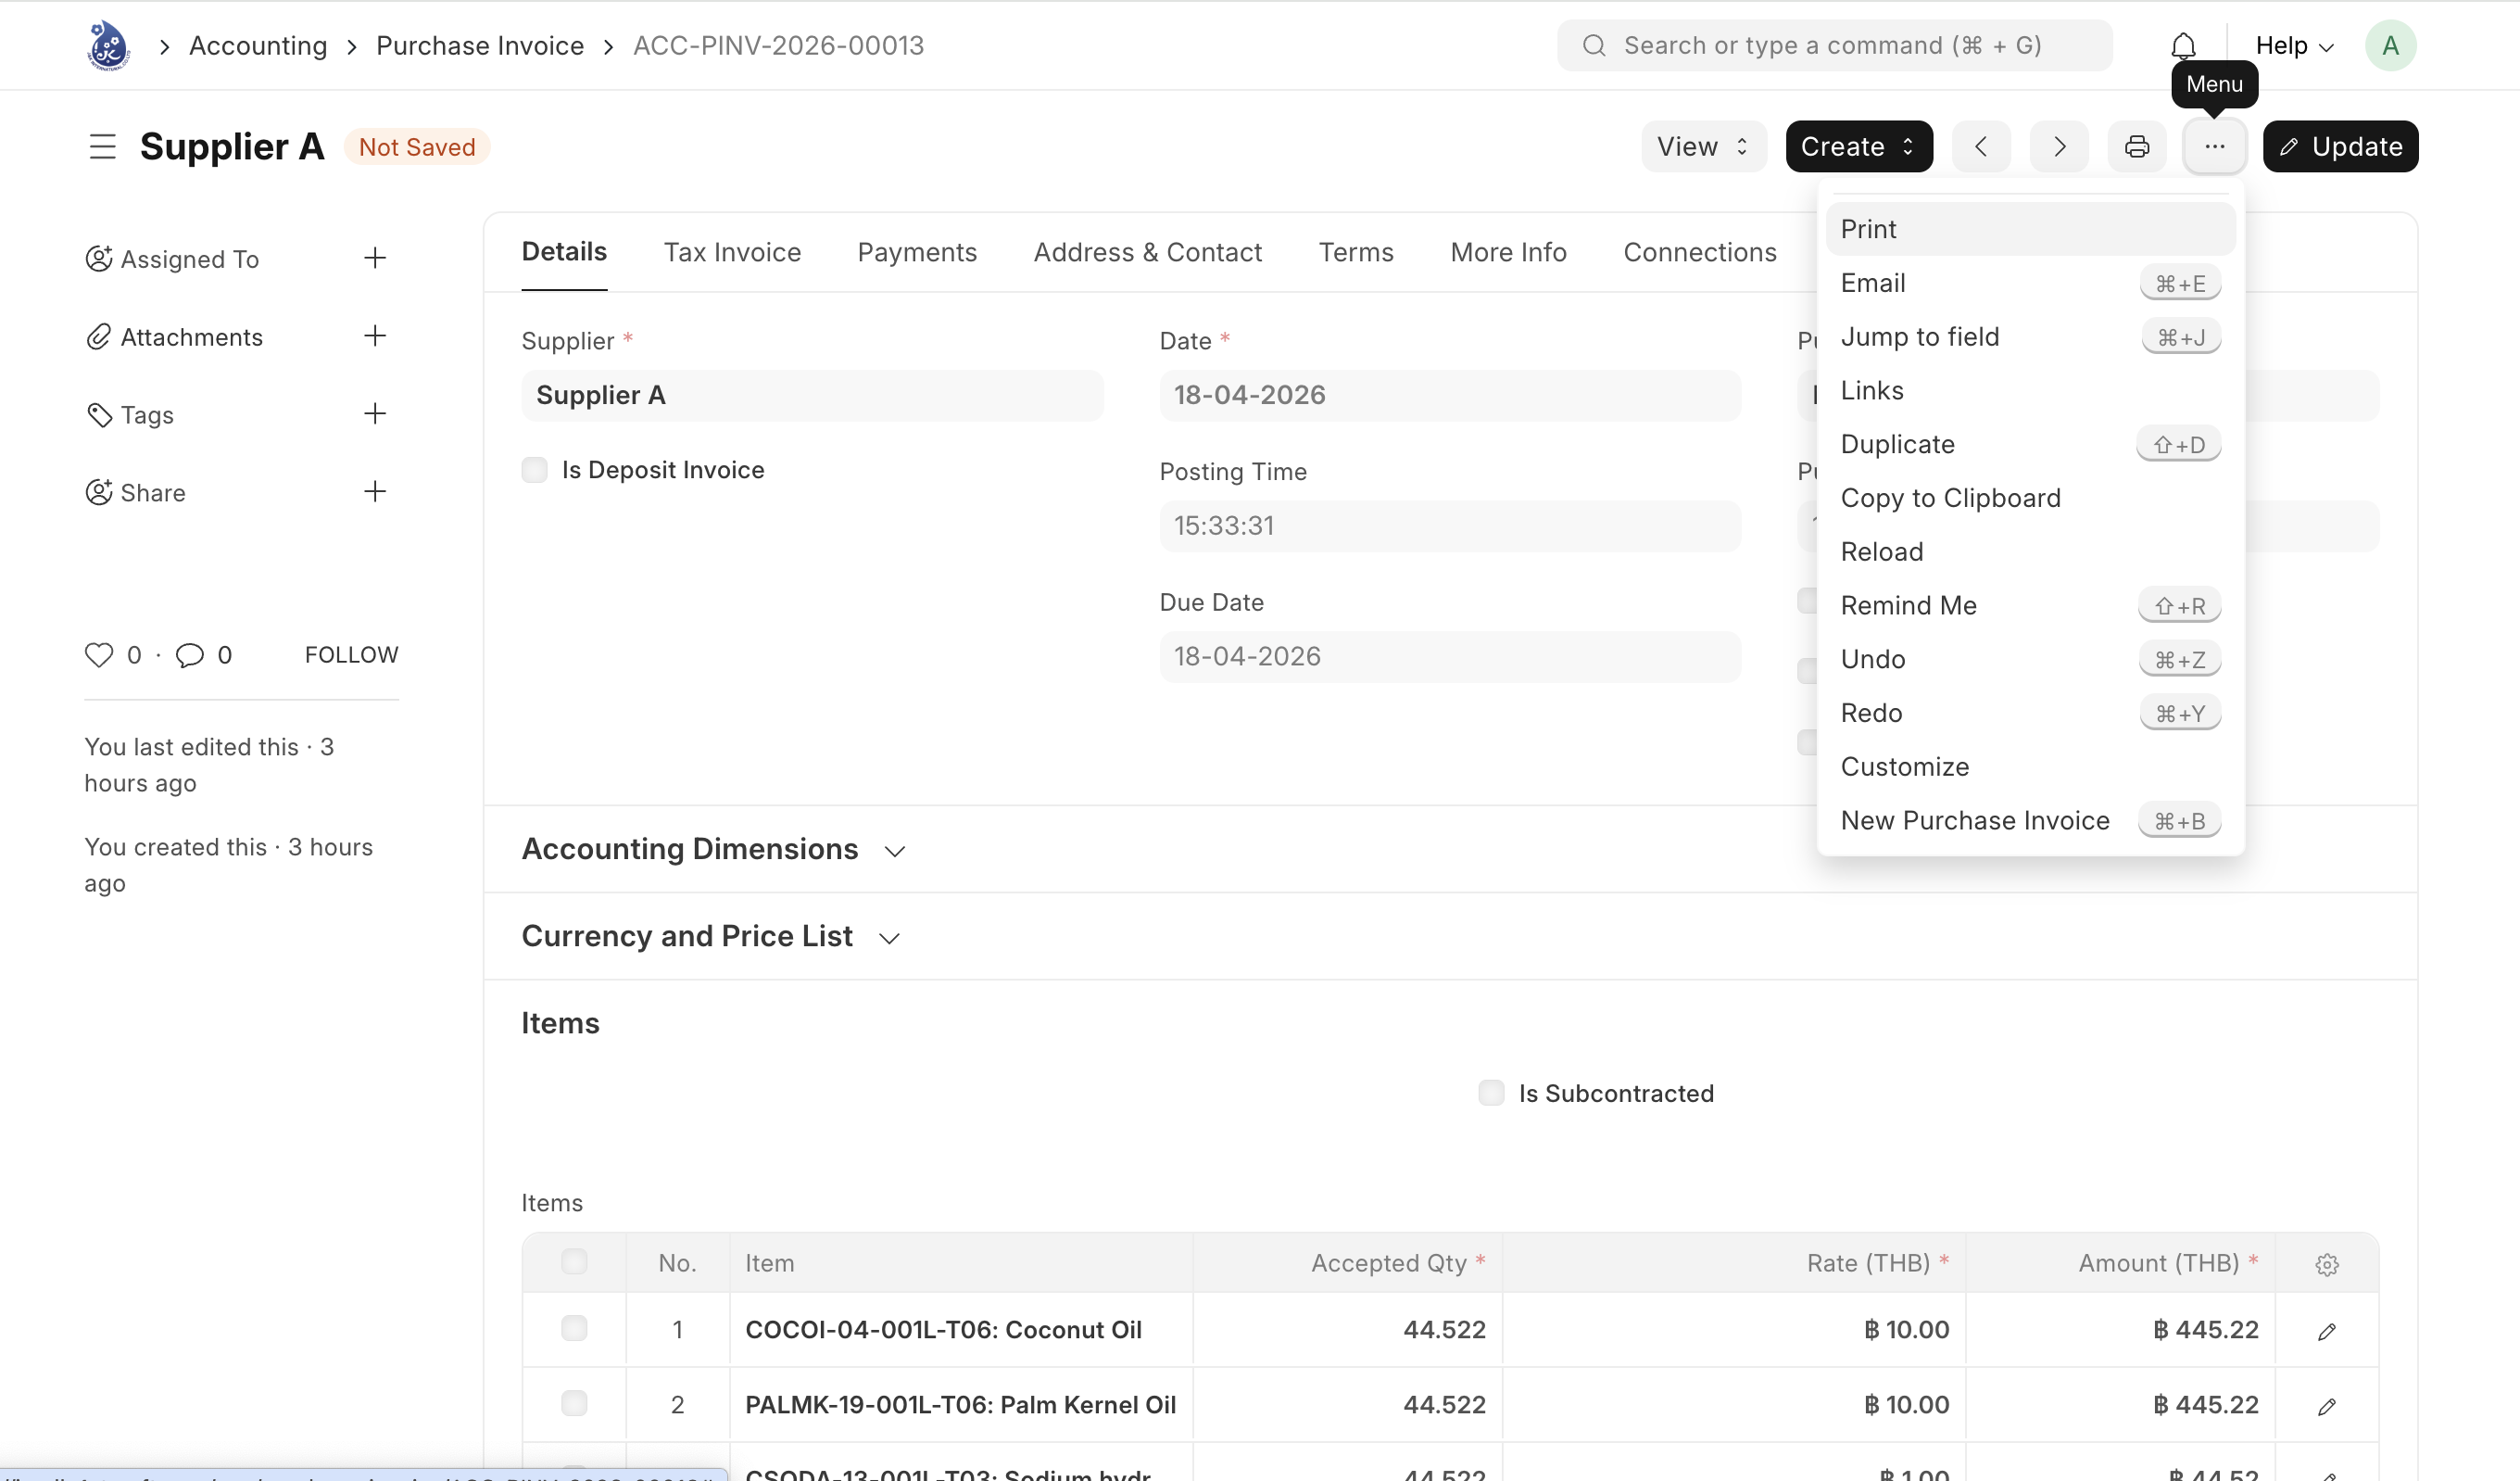Screen dimensions: 2520x1481
Task: Click the FOLLOW link
Action: click(x=352, y=654)
